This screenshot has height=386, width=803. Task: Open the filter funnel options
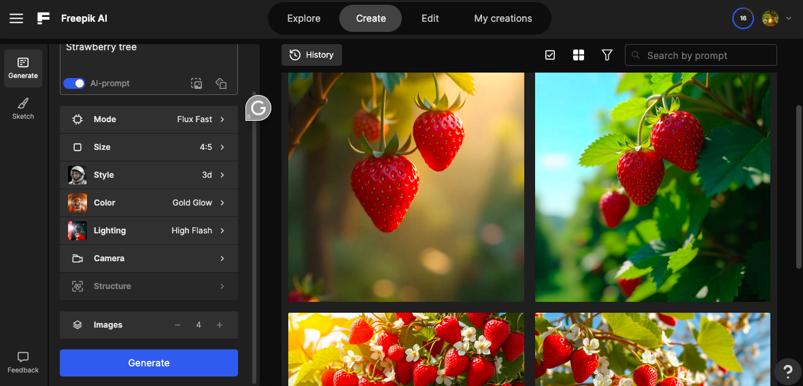tap(607, 55)
